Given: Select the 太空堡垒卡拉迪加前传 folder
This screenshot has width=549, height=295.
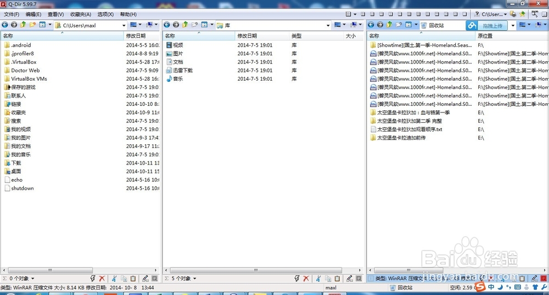Looking at the screenshot, I should click(401, 138).
